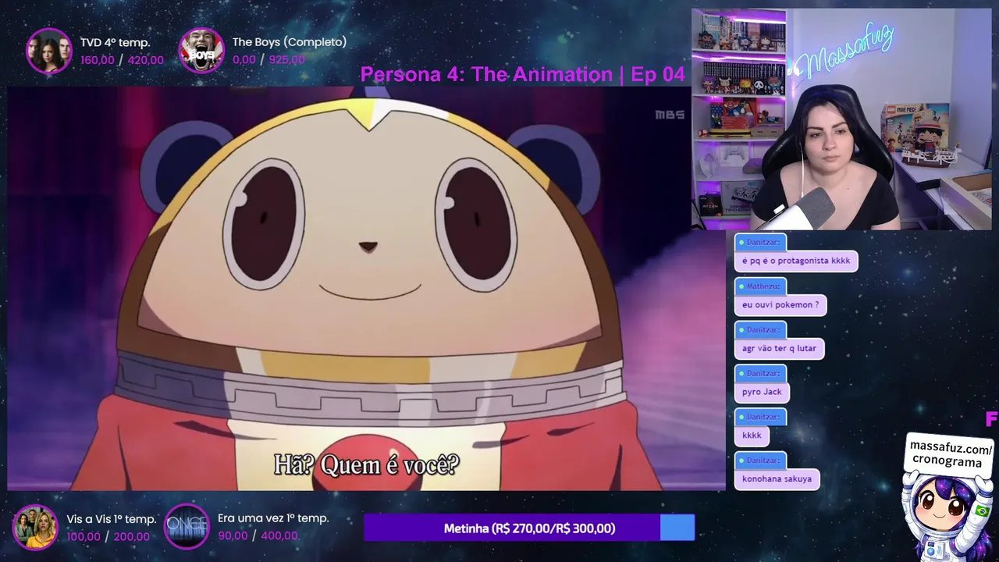Click the Persona 4: The Animation episode title
This screenshot has height=562, width=999.
[x=522, y=74]
